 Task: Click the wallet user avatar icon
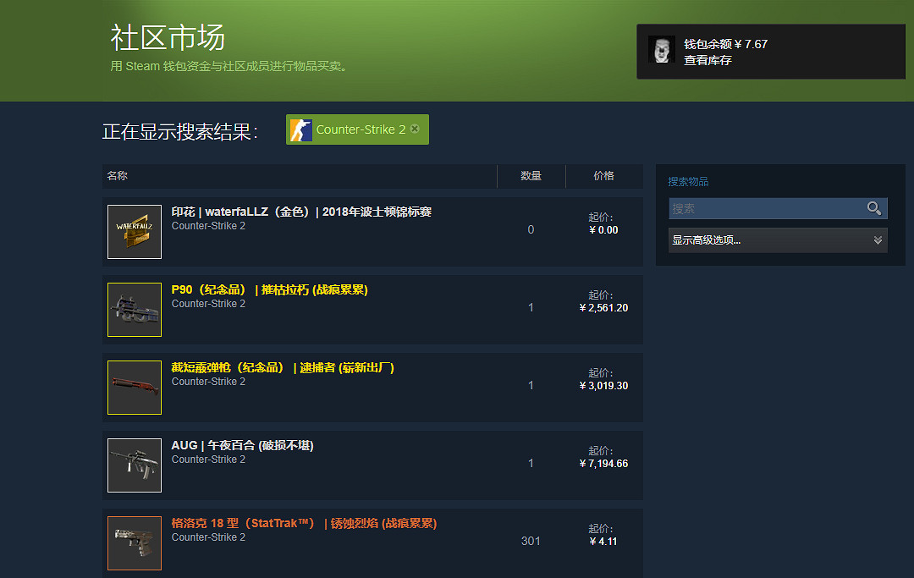[x=661, y=50]
